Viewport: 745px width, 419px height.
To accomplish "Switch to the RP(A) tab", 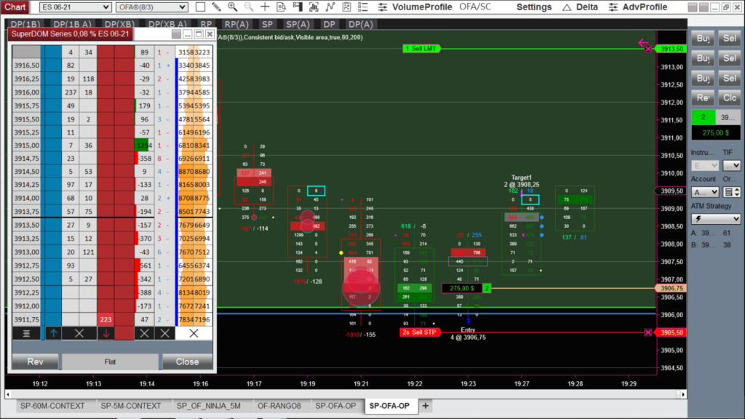I will (236, 24).
